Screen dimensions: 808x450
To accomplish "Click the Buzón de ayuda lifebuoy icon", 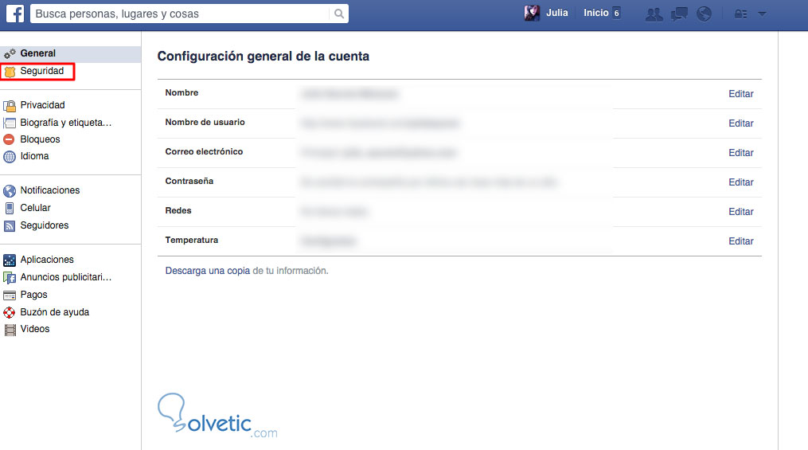I will [x=10, y=312].
